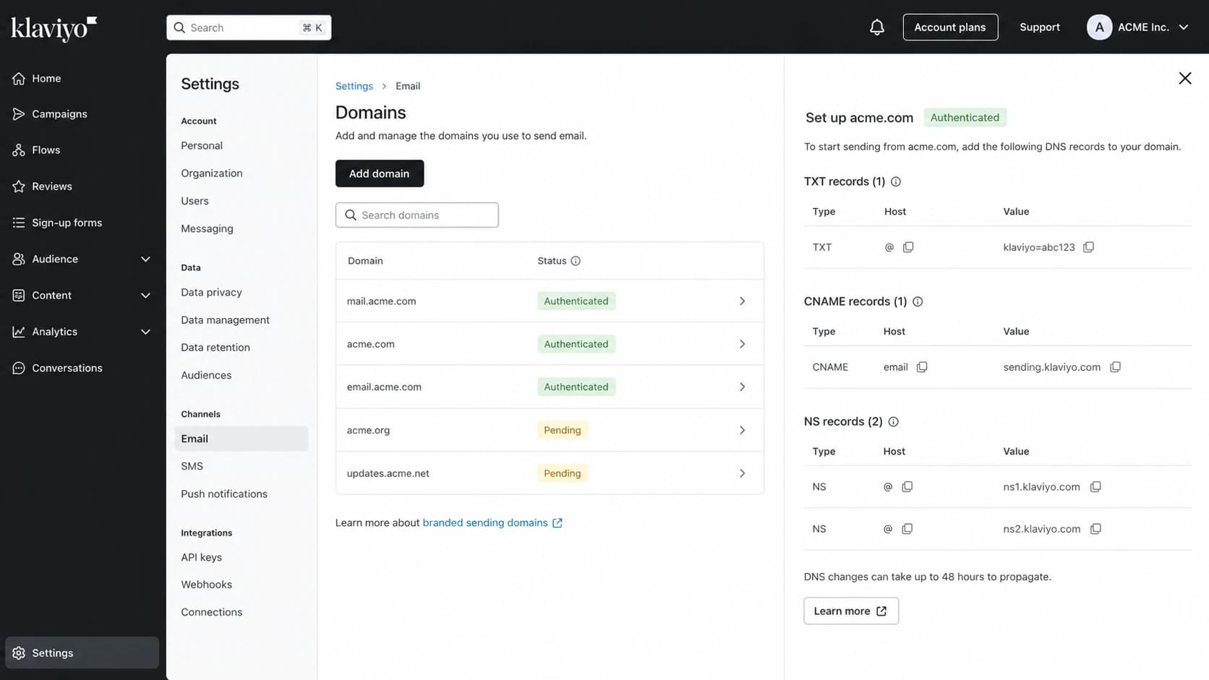
Task: Select SMS channel settings
Action: tap(192, 466)
